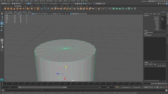Screen dimensions: 168x94
Task: Open the Mesh Tools menu
Action: [x=43, y=1]
